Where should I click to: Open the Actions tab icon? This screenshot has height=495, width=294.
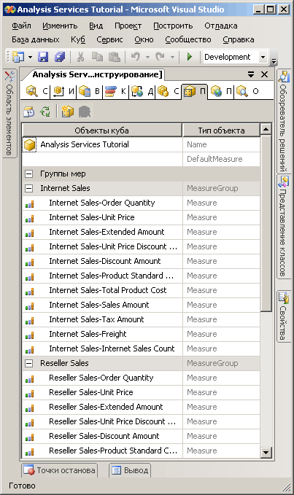click(137, 91)
